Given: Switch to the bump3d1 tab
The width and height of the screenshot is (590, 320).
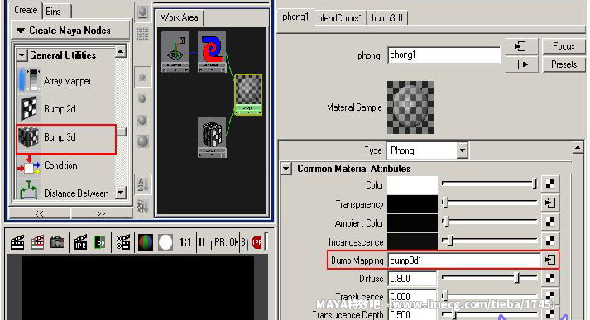Looking at the screenshot, I should tap(387, 18).
